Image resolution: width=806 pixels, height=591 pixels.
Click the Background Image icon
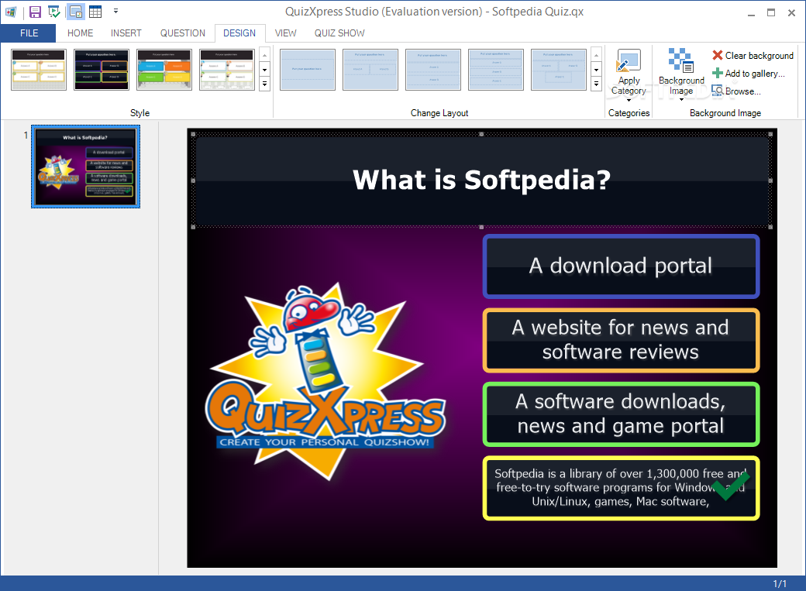coord(681,60)
